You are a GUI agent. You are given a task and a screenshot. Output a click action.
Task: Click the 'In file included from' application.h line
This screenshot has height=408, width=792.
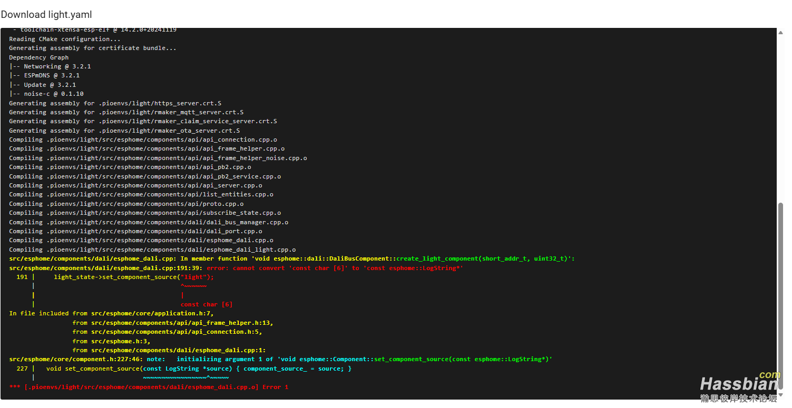click(111, 313)
